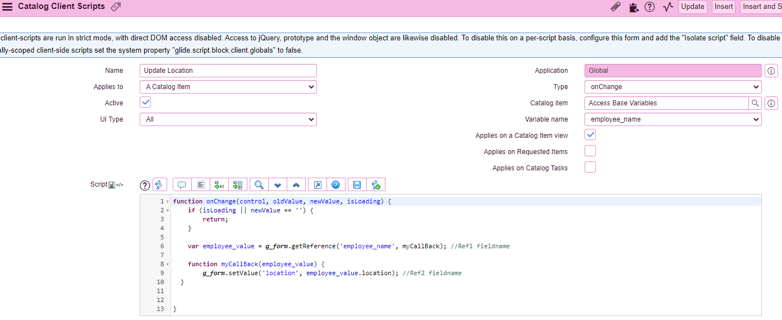This screenshot has height=320, width=782.
Task: Click 'return;' on script line 3
Action: (x=215, y=219)
